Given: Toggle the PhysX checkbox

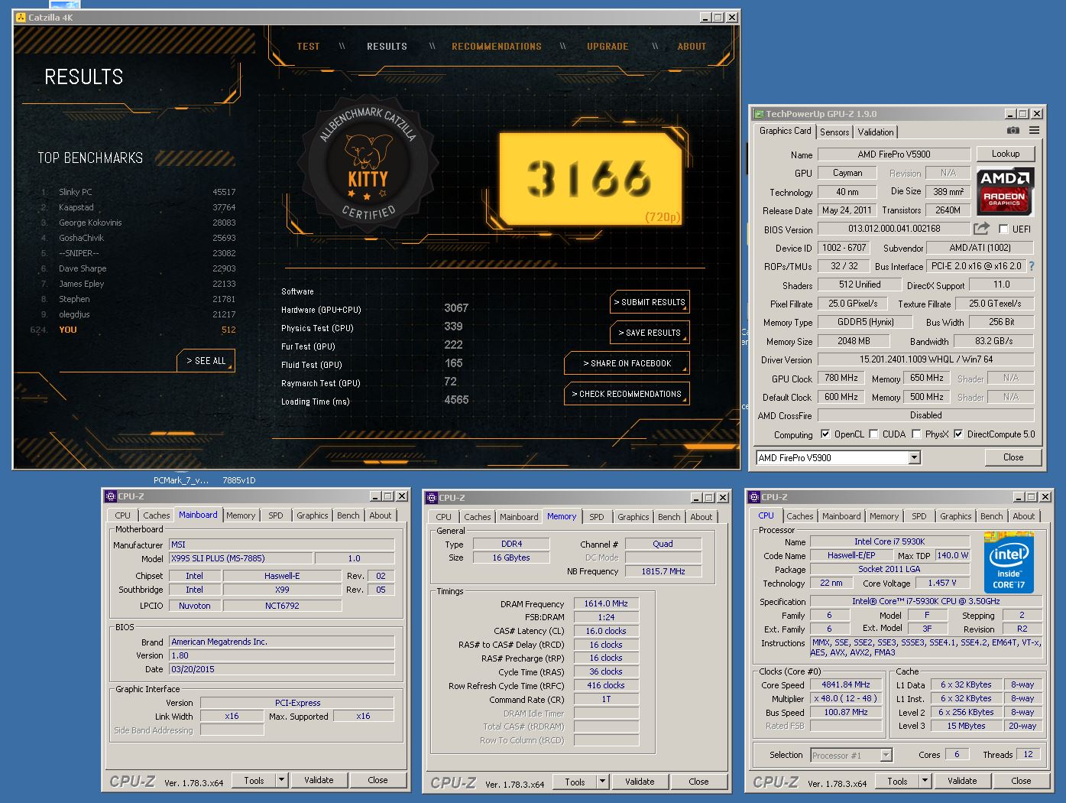Looking at the screenshot, I should tap(916, 434).
